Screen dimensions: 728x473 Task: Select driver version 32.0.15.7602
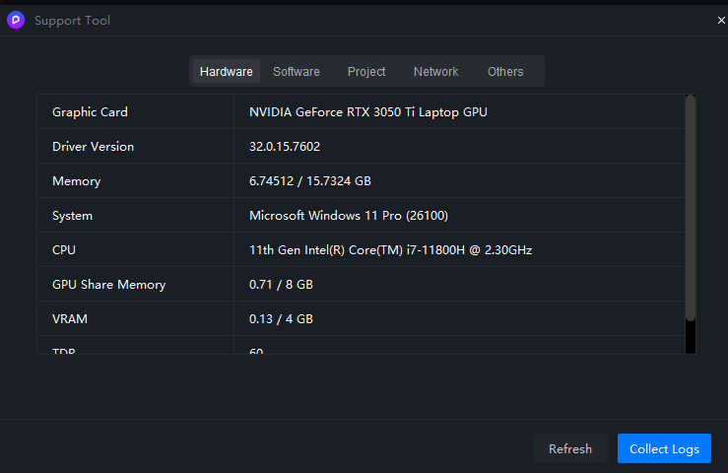click(x=285, y=147)
